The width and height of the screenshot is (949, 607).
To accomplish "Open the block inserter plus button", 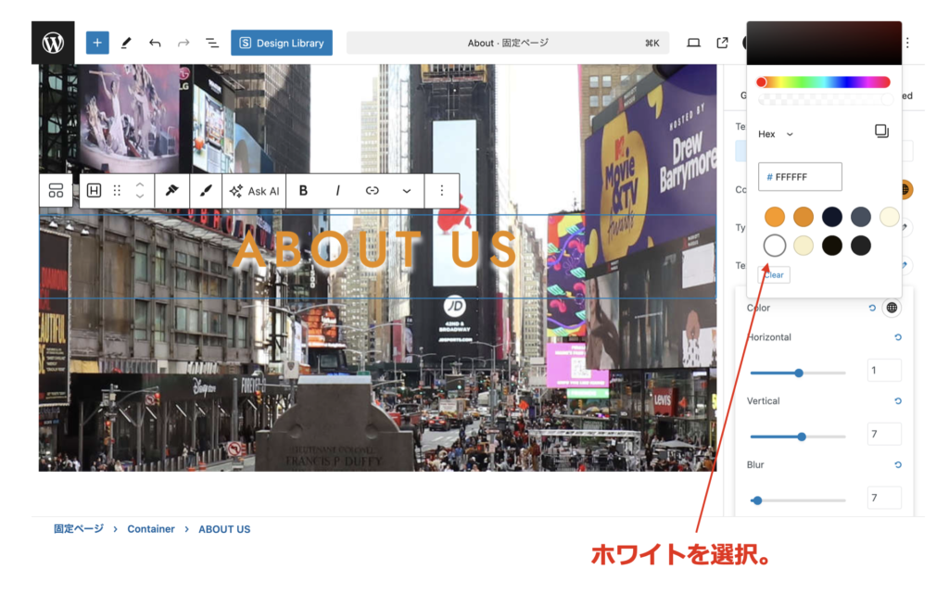I will coord(97,43).
